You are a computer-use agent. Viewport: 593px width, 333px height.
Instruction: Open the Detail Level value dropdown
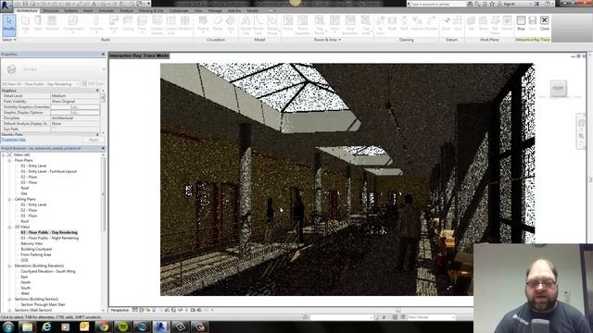pos(75,96)
